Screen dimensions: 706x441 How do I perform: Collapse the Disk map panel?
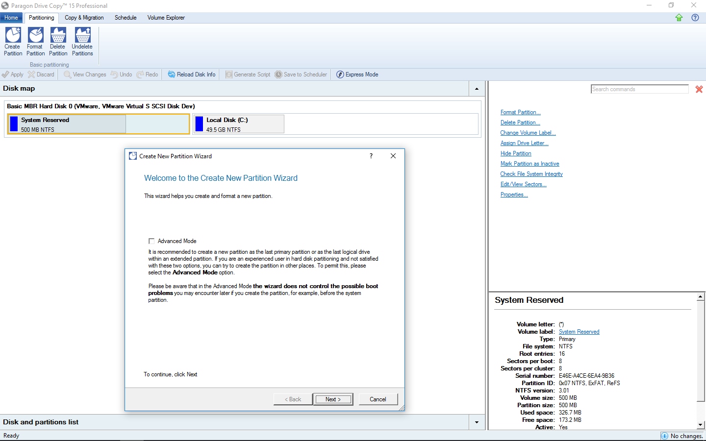[x=477, y=89]
